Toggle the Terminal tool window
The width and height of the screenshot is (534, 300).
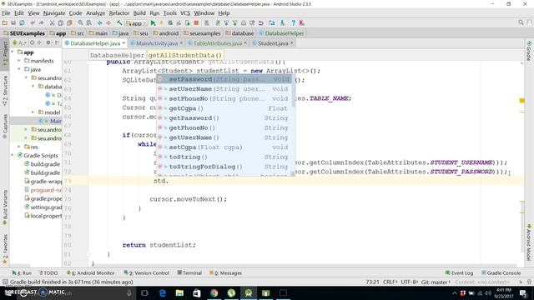pos(189,272)
